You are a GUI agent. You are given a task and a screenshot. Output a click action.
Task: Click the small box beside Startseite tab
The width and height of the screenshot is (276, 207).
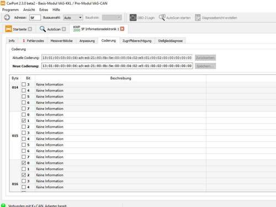(x=30, y=29)
